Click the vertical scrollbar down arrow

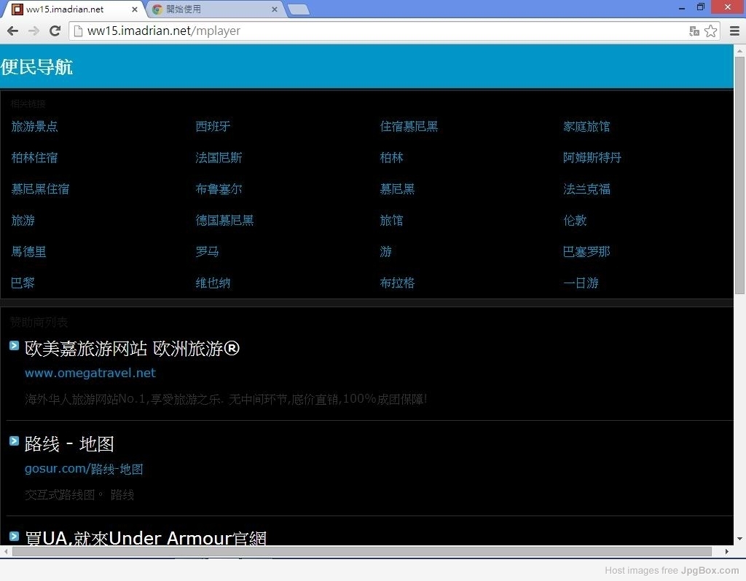click(x=739, y=539)
